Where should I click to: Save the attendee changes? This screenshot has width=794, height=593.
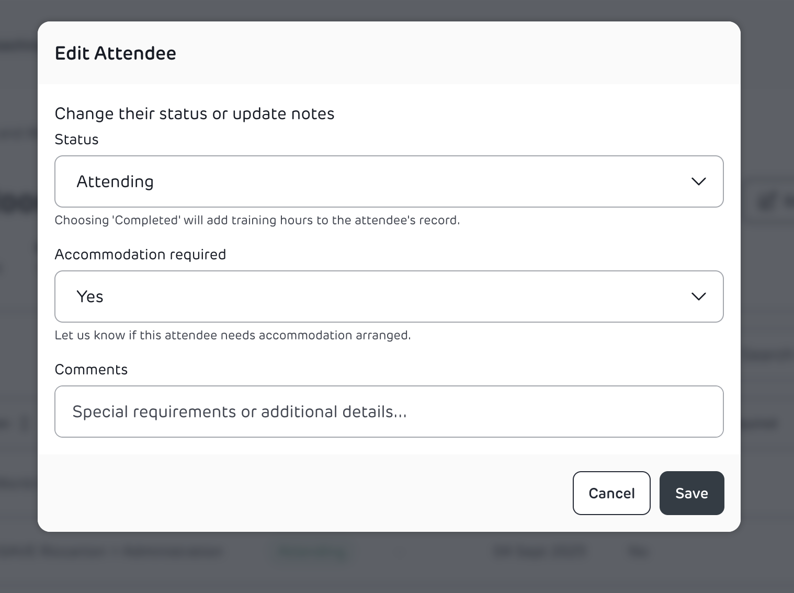tap(691, 493)
